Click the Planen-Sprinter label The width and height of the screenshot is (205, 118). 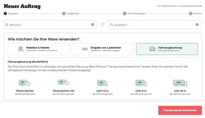(x=25, y=91)
